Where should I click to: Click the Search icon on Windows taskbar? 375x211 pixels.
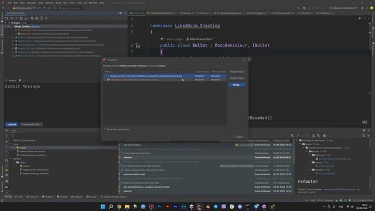click(x=111, y=207)
